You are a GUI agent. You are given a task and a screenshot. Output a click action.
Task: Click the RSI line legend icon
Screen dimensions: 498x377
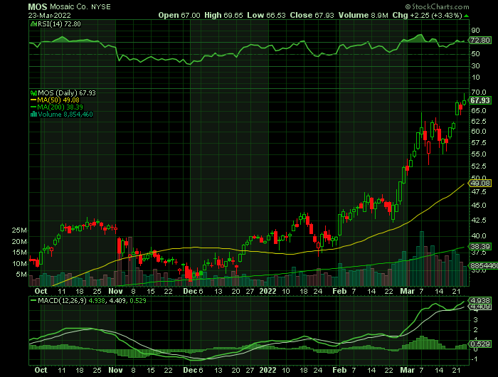coord(33,23)
